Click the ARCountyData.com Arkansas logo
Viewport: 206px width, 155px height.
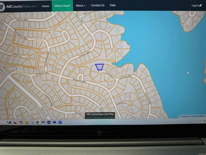tap(2, 7)
